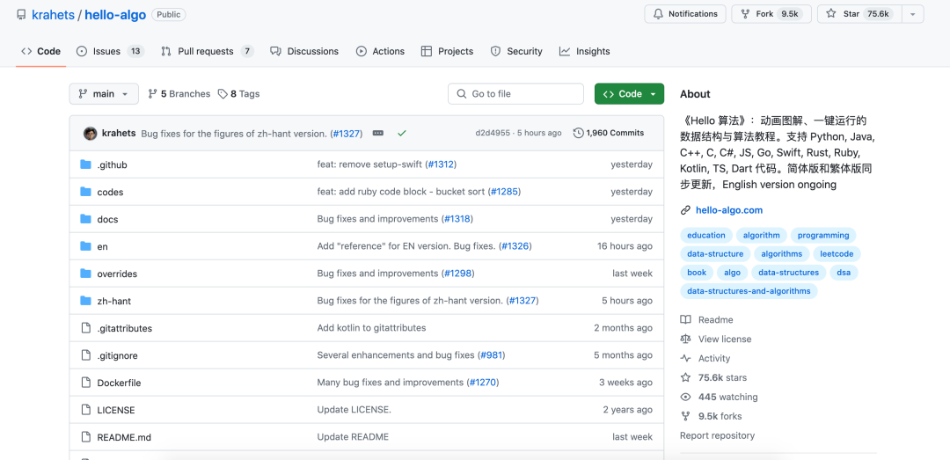Open 'Add kotlin to gitattributes' commit message

[371, 328]
